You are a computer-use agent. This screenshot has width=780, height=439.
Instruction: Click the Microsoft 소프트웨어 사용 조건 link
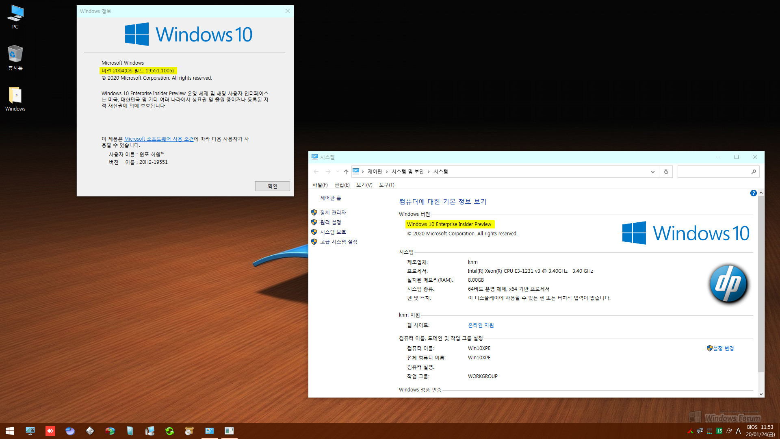point(159,139)
